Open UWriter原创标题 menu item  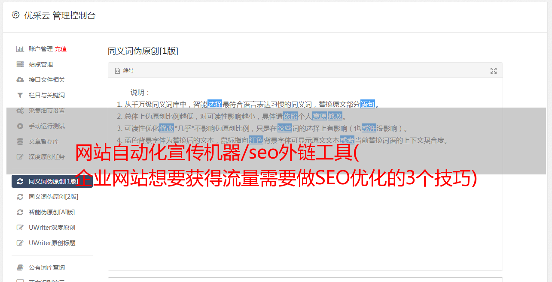tap(52, 243)
